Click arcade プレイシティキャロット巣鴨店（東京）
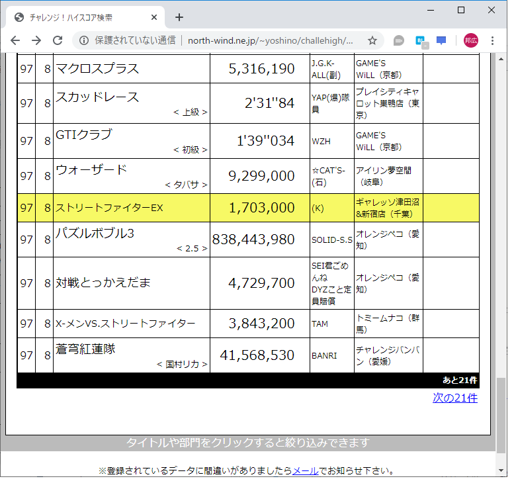 (388, 103)
